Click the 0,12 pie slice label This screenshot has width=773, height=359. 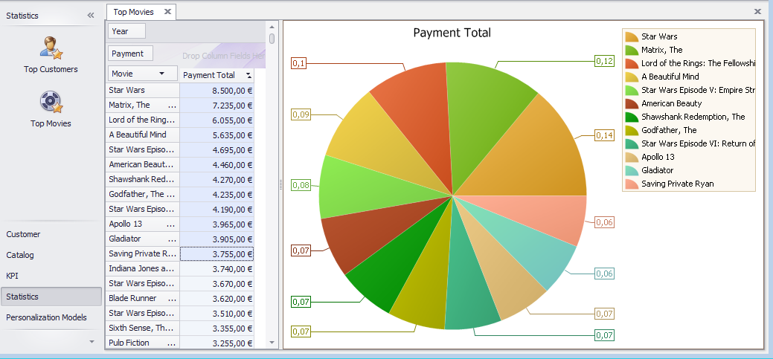(x=604, y=61)
